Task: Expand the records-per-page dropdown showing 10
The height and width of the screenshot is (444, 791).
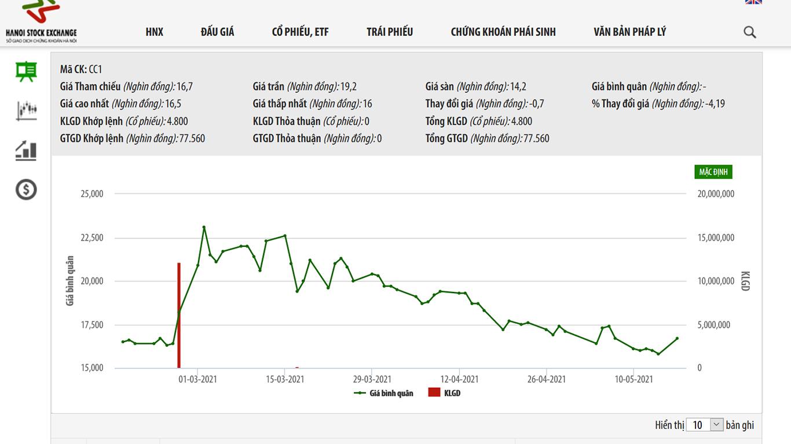Action: tap(704, 425)
